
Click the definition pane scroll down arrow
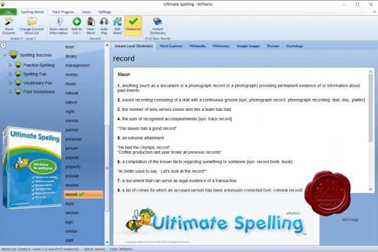pyautogui.click(x=370, y=190)
